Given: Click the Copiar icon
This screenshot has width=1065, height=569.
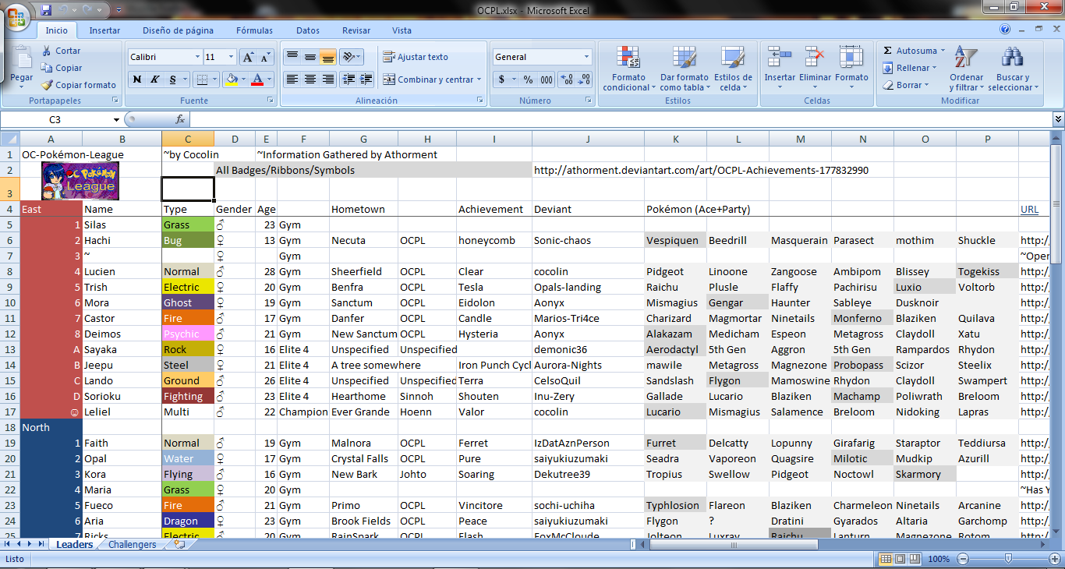Looking at the screenshot, I should point(47,68).
